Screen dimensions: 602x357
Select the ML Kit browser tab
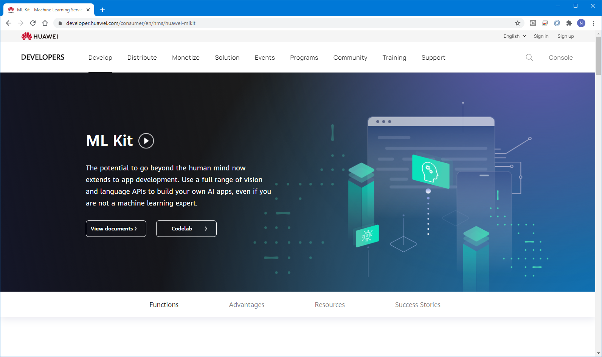coord(49,10)
